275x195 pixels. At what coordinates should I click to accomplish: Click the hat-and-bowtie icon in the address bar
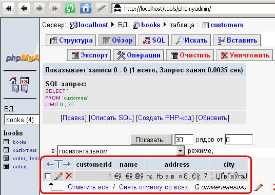click(117, 8)
